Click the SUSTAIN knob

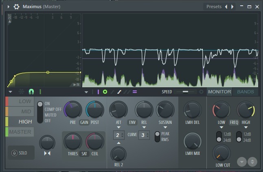(165, 110)
